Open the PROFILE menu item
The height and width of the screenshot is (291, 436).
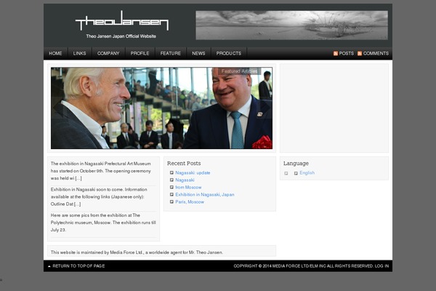pyautogui.click(x=140, y=53)
